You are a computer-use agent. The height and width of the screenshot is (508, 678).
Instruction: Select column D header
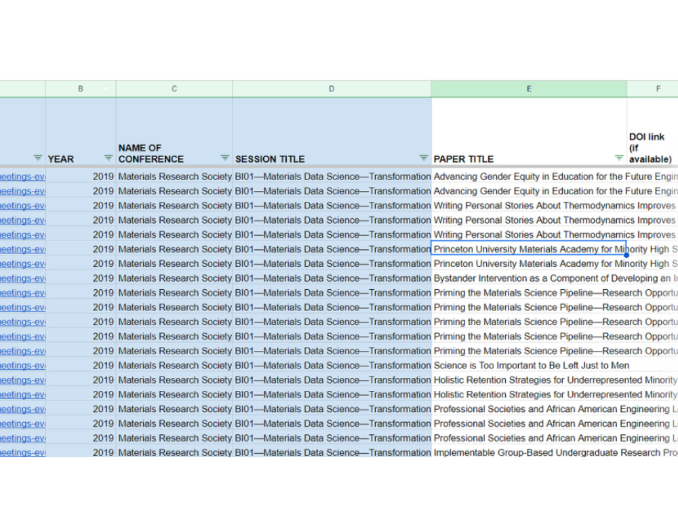[x=332, y=89]
